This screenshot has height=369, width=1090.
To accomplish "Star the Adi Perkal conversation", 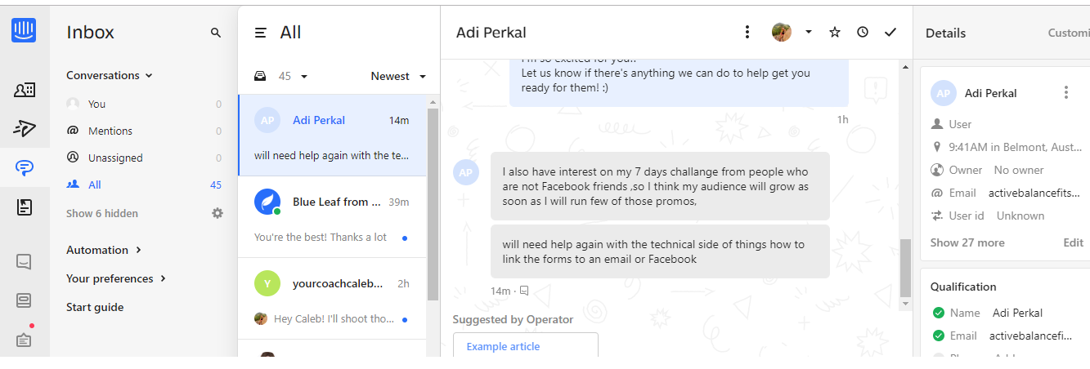I will coord(835,32).
